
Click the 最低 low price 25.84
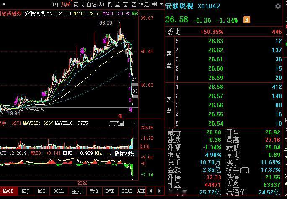click(x=273, y=147)
